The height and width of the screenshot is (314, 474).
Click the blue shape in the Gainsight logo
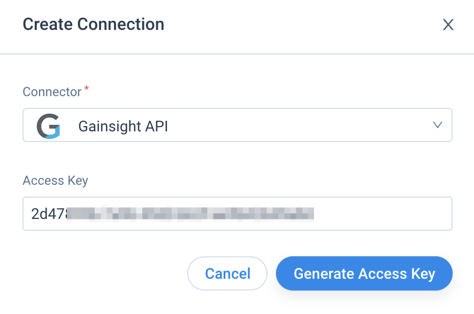pyautogui.click(x=54, y=133)
